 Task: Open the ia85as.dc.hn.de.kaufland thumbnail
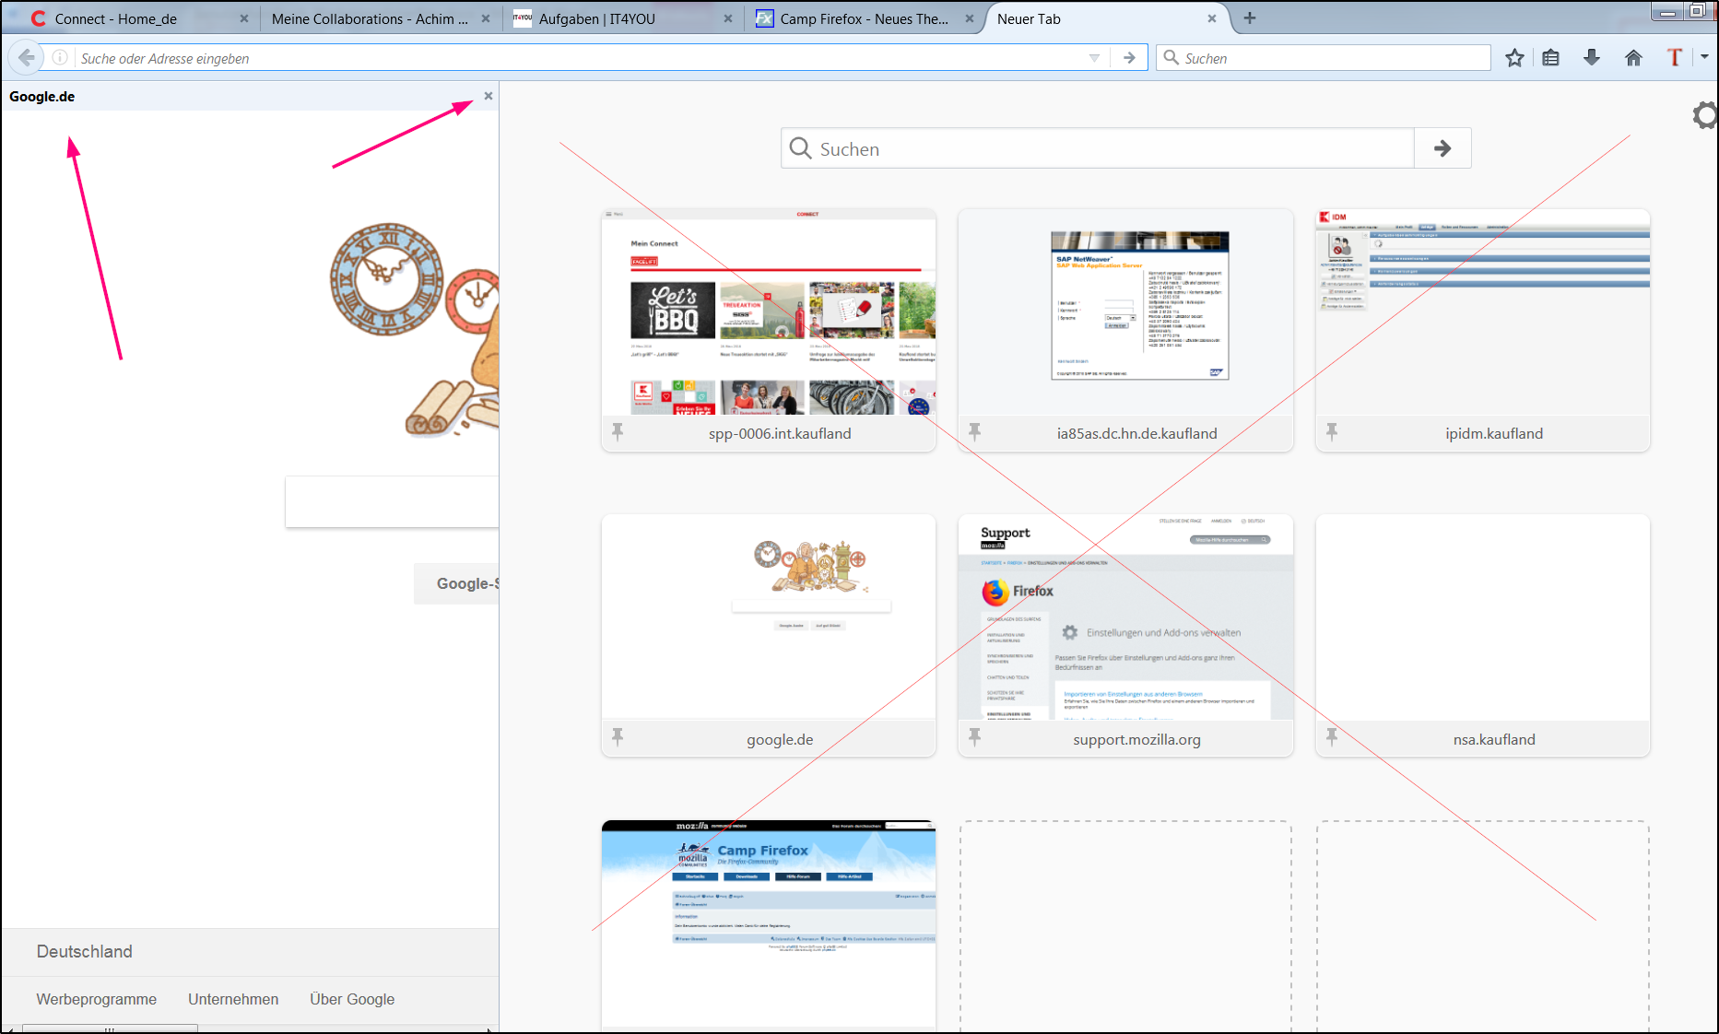click(x=1125, y=330)
